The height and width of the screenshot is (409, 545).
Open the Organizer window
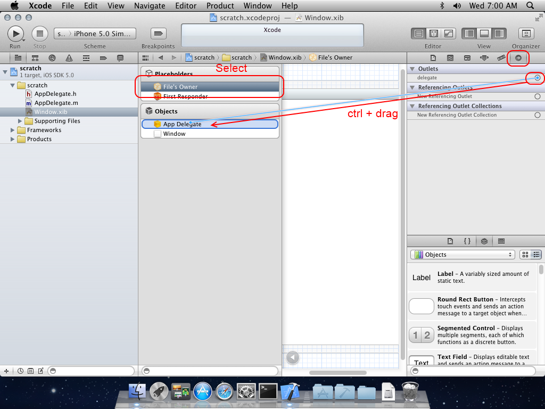tap(526, 34)
